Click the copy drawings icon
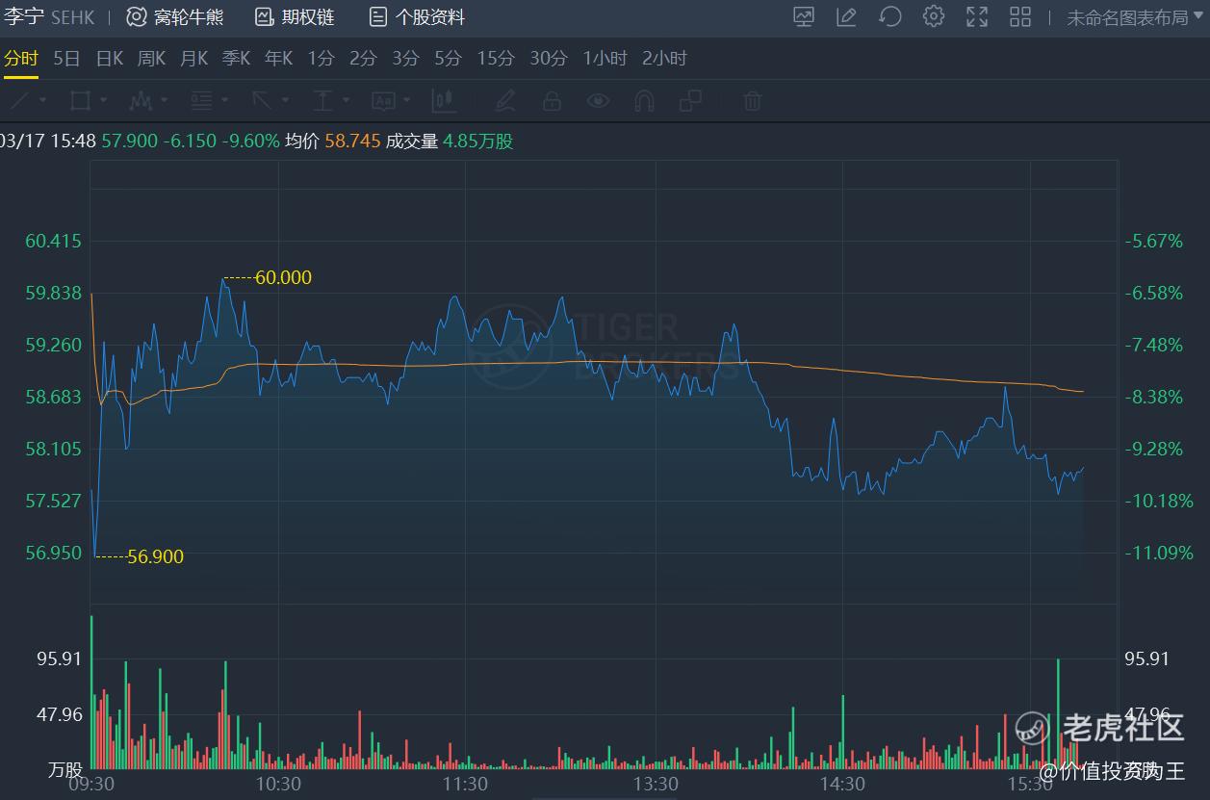Screen dimensions: 1210x800 pos(690,100)
